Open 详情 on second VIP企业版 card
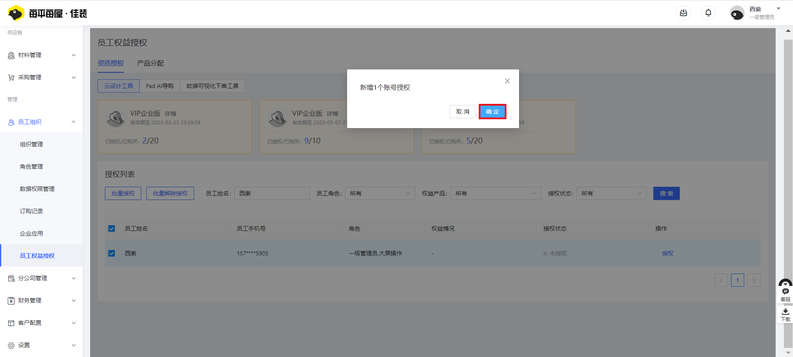793x357 pixels. click(333, 114)
